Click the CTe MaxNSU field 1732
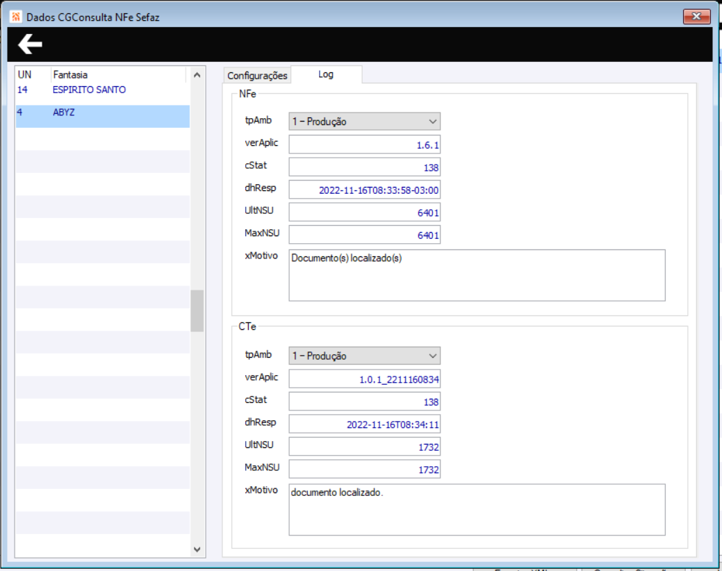 (364, 469)
